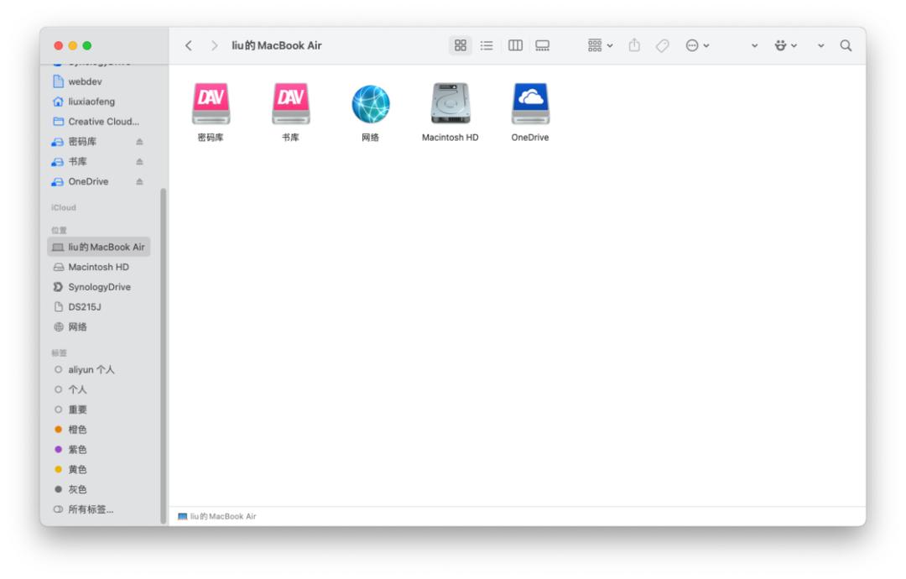This screenshot has height=579, width=906.
Task: Eject the 书库 volume in sidebar
Action: (139, 162)
